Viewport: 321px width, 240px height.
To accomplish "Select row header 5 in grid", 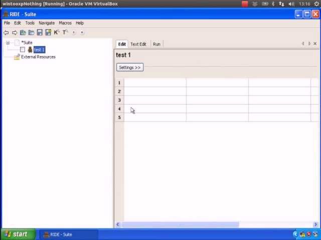I will (119, 117).
